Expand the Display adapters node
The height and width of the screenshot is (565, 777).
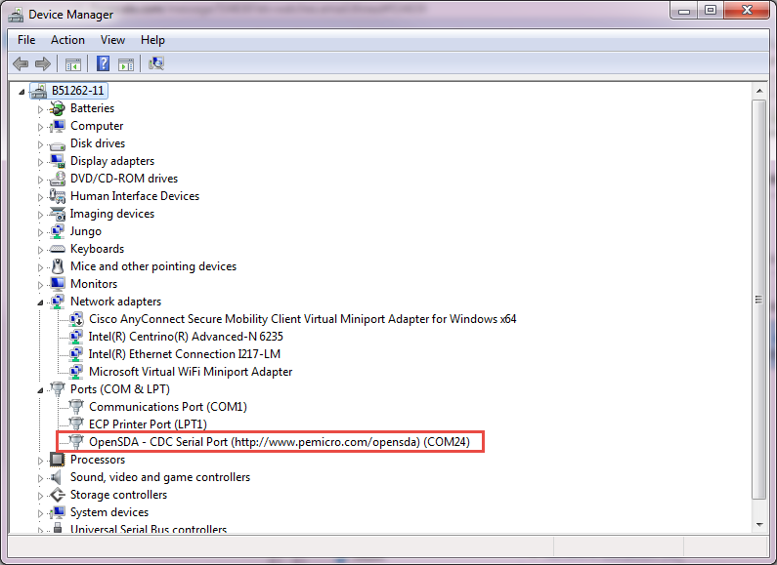click(40, 162)
